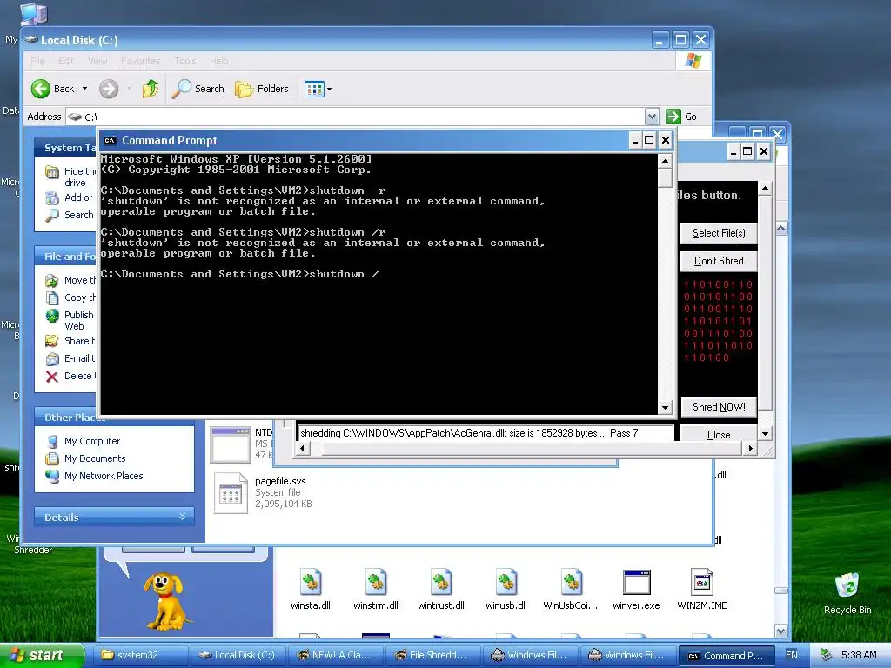Select WINZM.IME file icon
Image resolution: width=891 pixels, height=668 pixels.
pyautogui.click(x=702, y=589)
